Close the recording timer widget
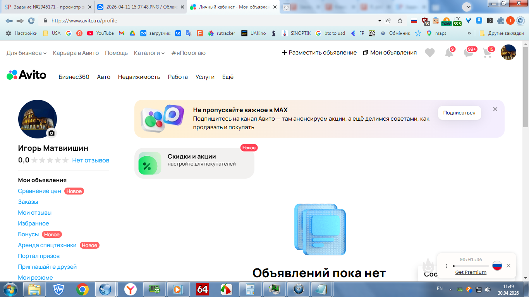The image size is (529, 297). (508, 266)
